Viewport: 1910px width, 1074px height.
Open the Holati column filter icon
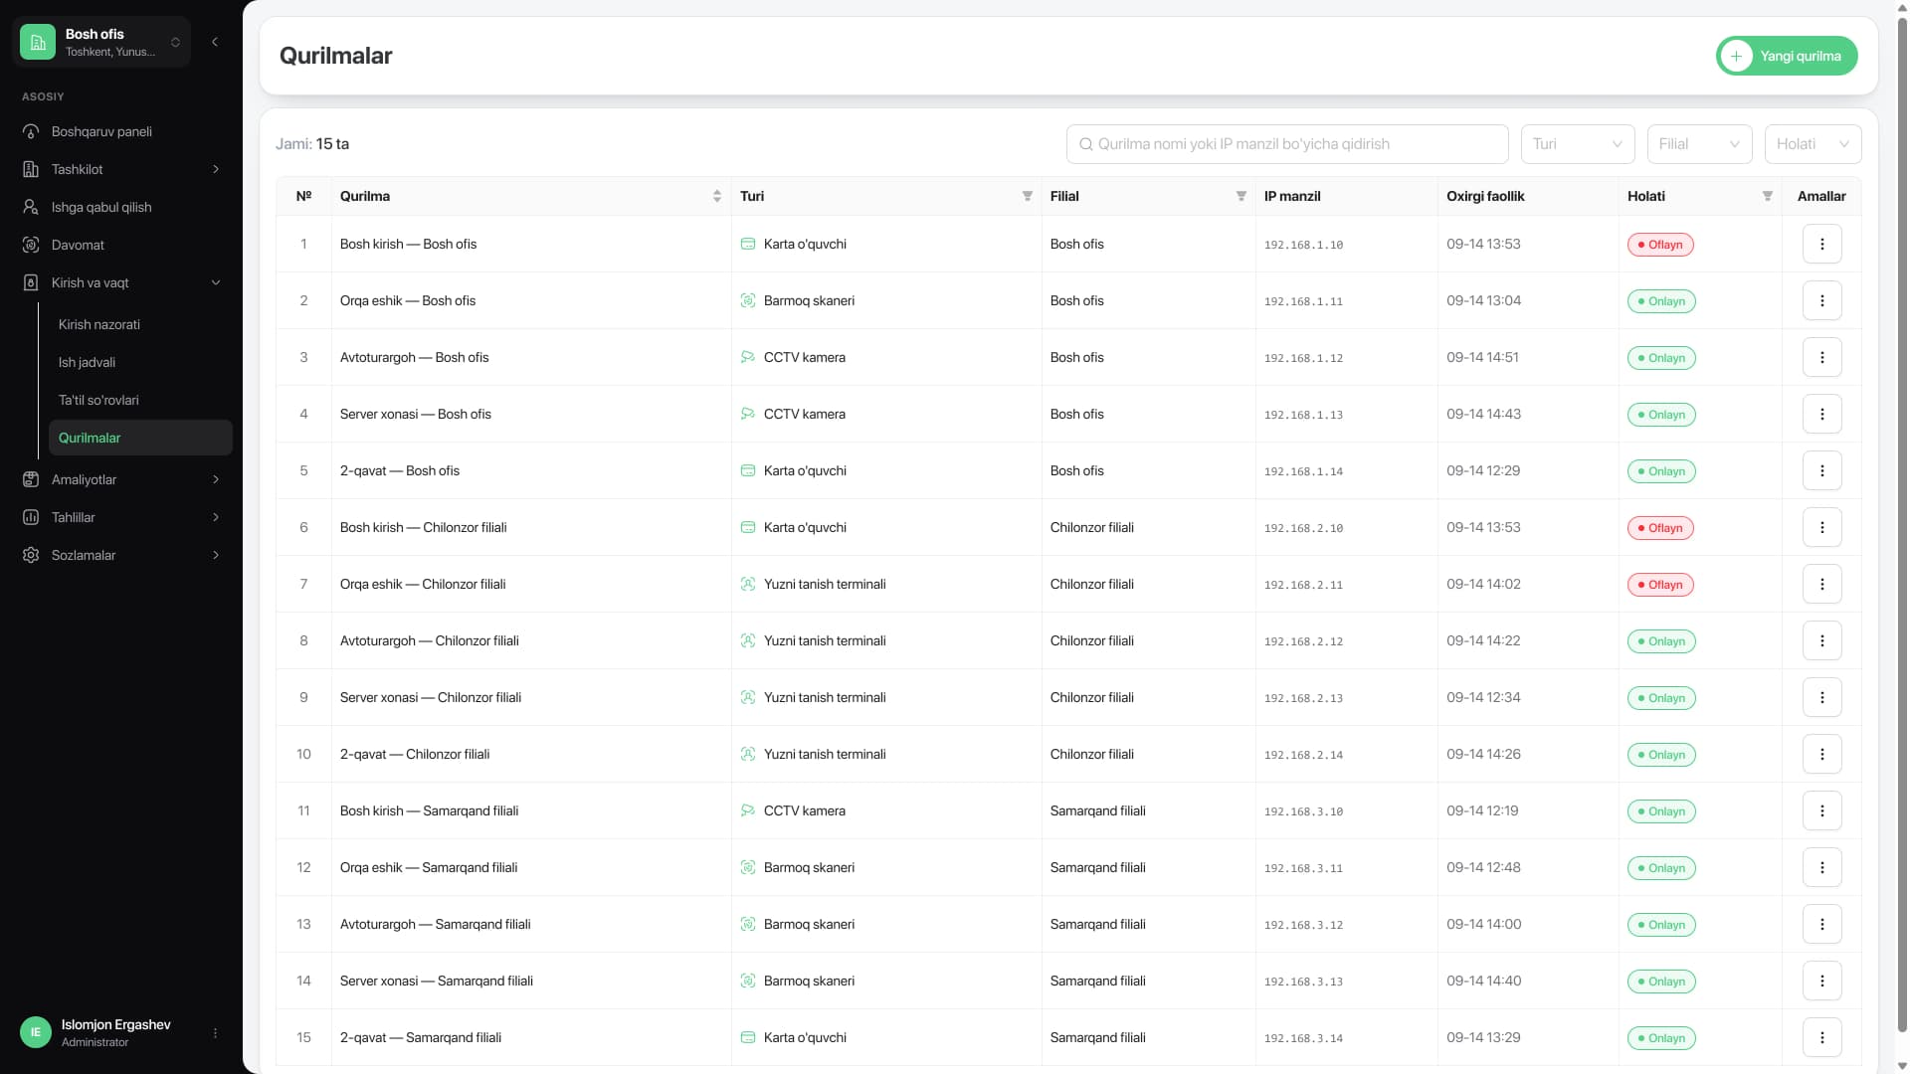click(1768, 196)
